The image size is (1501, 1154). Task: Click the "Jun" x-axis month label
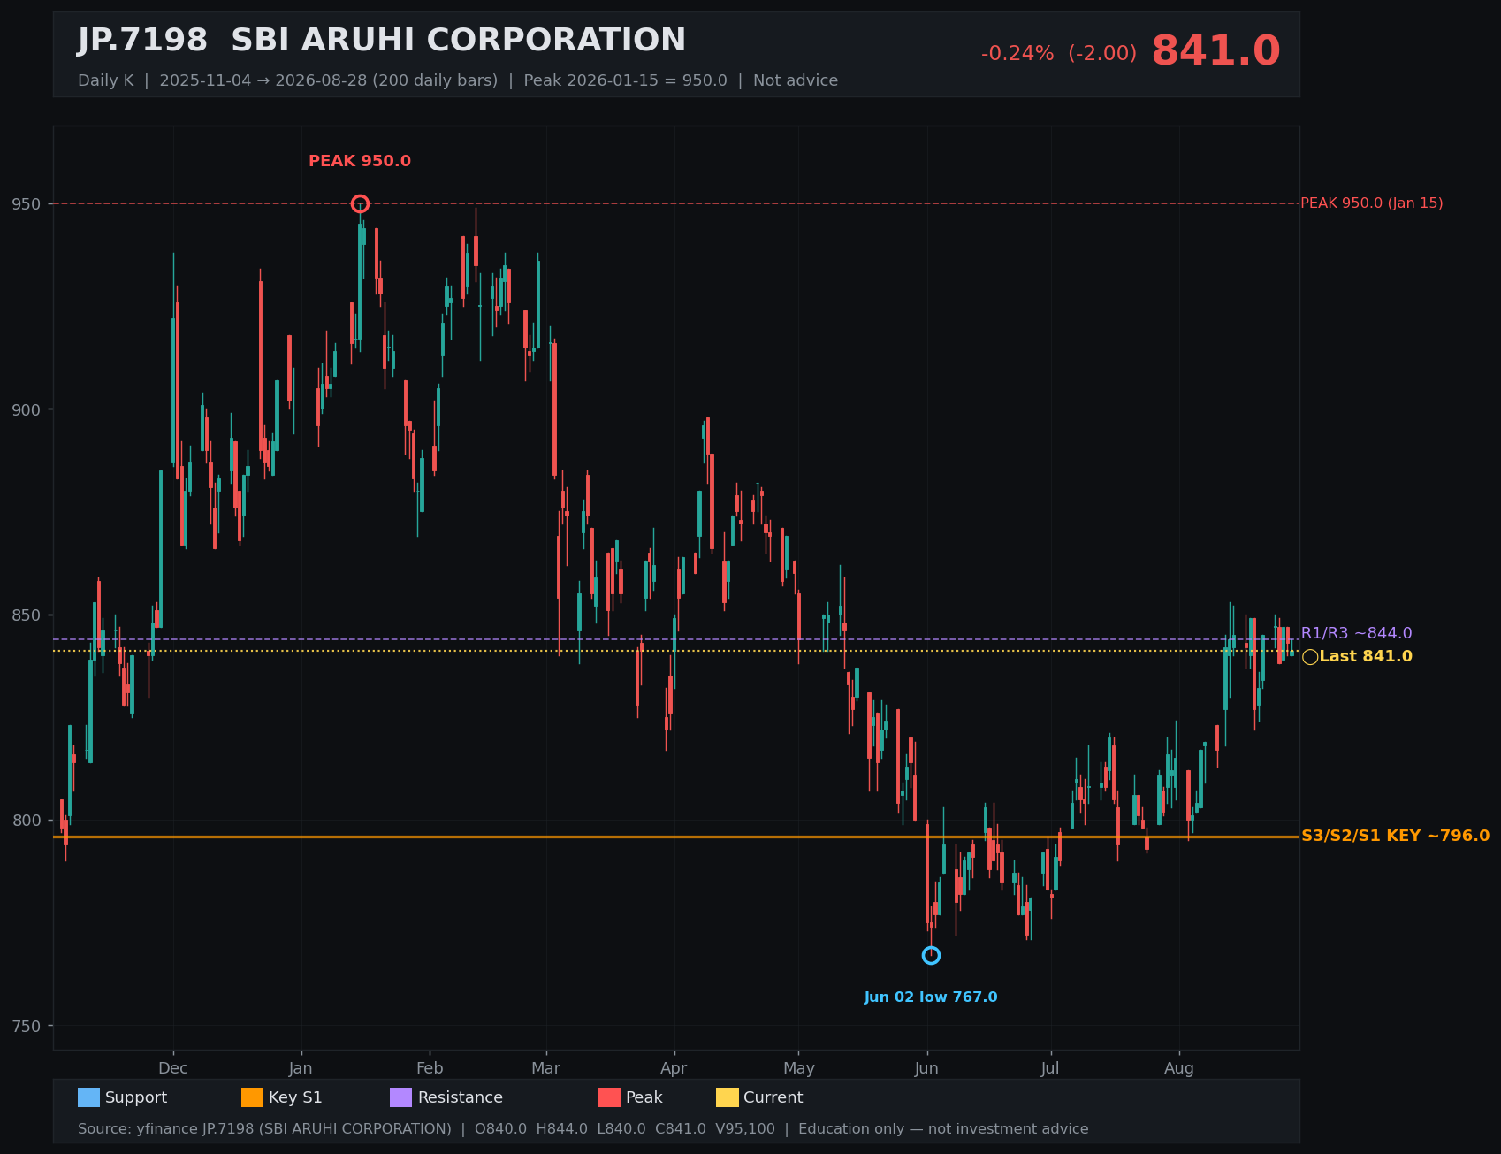926,1068
